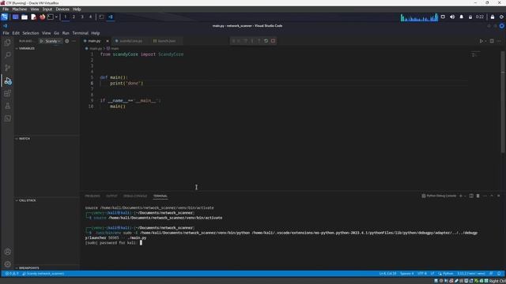Click Restart in the debug toolbar
The height and width of the screenshot is (284, 506).
tap(266, 41)
